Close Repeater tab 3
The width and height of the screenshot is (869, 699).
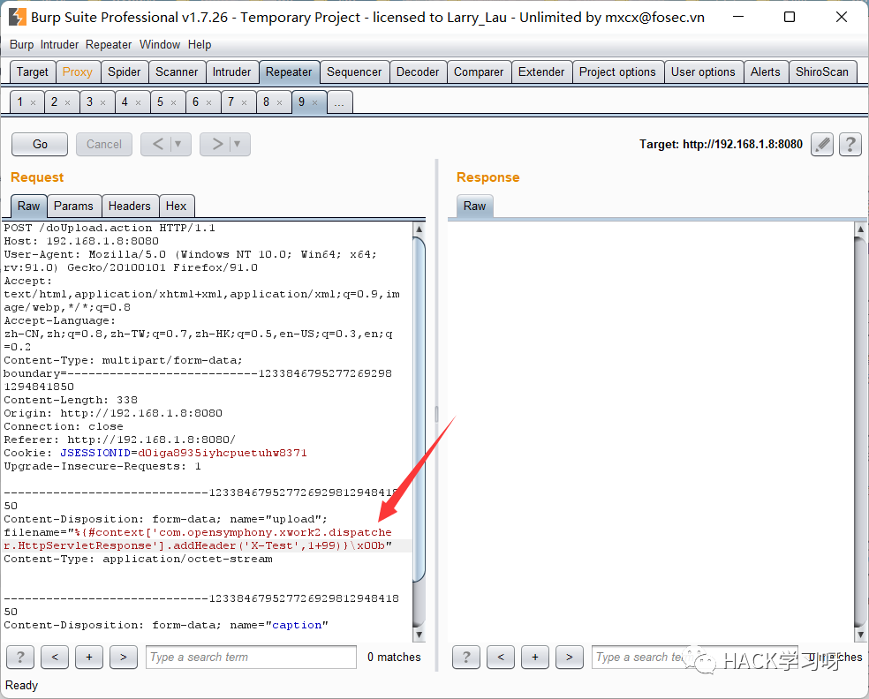coord(103,102)
